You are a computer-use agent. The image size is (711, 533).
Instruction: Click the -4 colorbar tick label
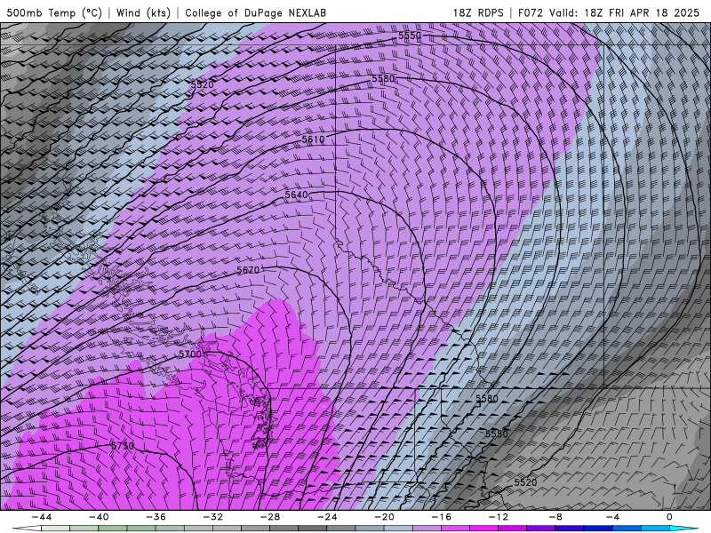[x=612, y=517]
